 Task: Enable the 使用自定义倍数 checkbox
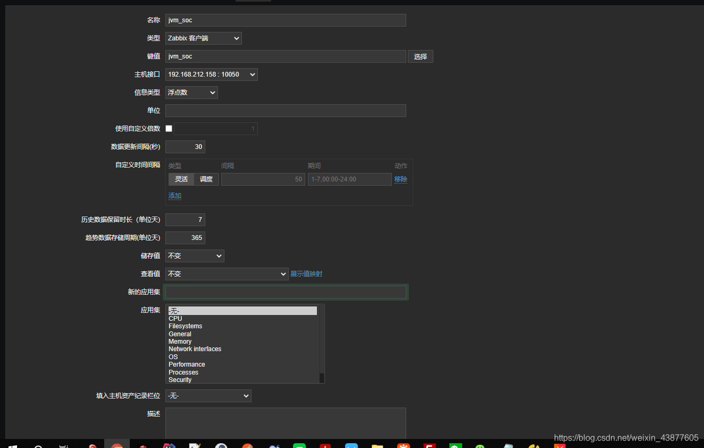click(x=169, y=129)
